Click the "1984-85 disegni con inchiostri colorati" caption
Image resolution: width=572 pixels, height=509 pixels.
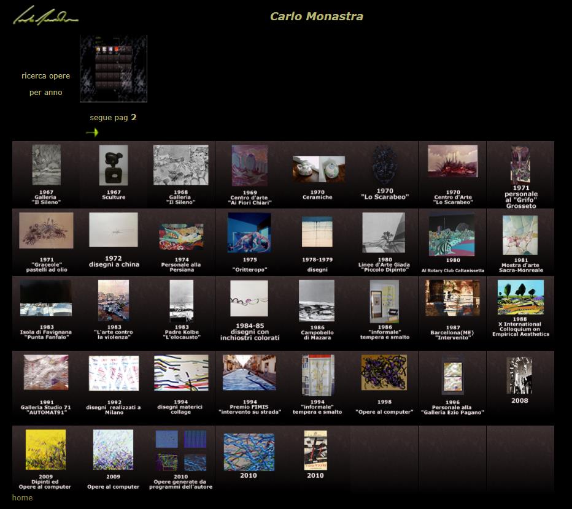pos(250,332)
